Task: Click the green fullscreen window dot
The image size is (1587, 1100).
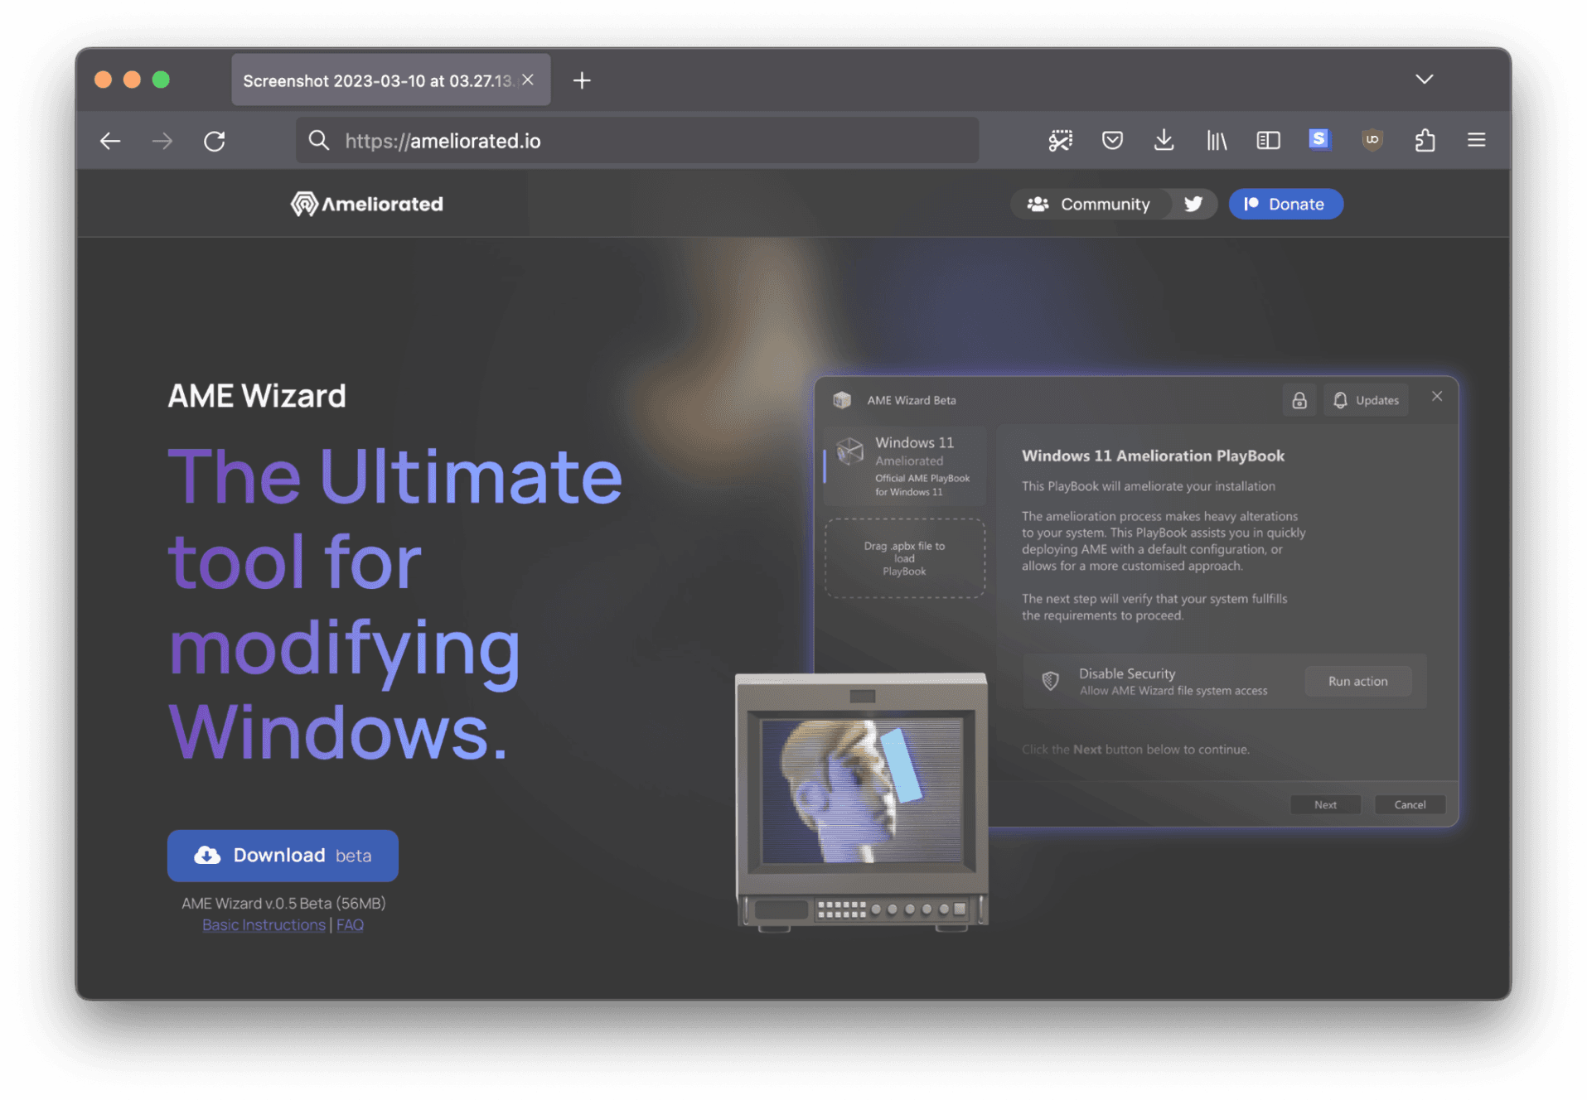Action: pos(161,80)
